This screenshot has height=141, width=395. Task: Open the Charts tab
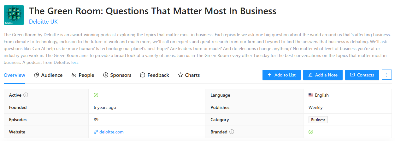[x=189, y=75]
